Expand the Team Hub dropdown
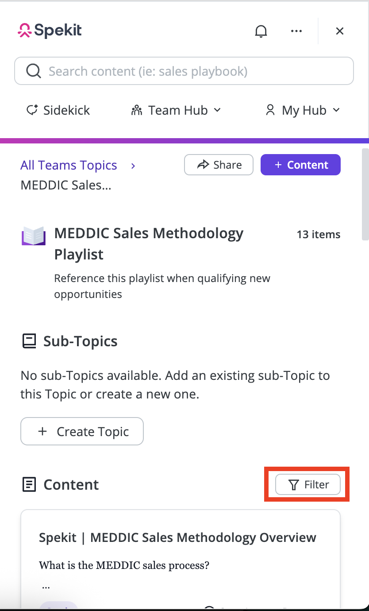Screen dimensions: 369x611 pyautogui.click(x=176, y=110)
